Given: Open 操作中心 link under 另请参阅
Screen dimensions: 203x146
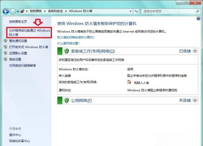Looking at the screenshot, I should coord(15,135).
